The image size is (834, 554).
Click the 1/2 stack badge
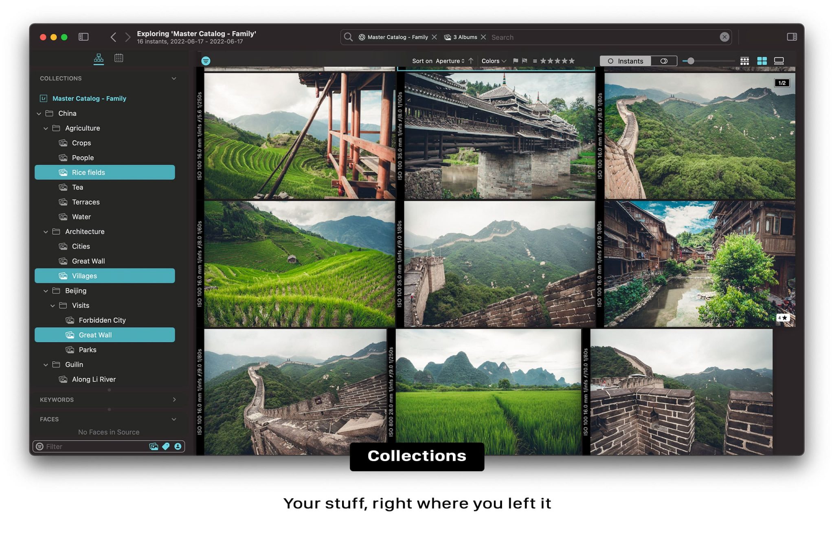coord(781,83)
